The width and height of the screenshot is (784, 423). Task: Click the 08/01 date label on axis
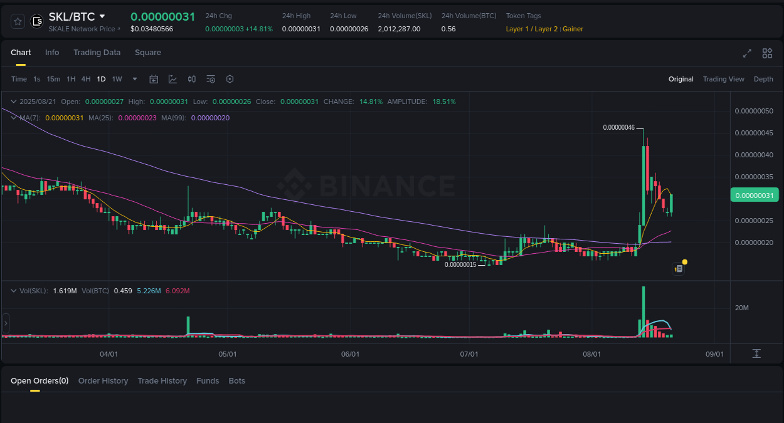591,354
